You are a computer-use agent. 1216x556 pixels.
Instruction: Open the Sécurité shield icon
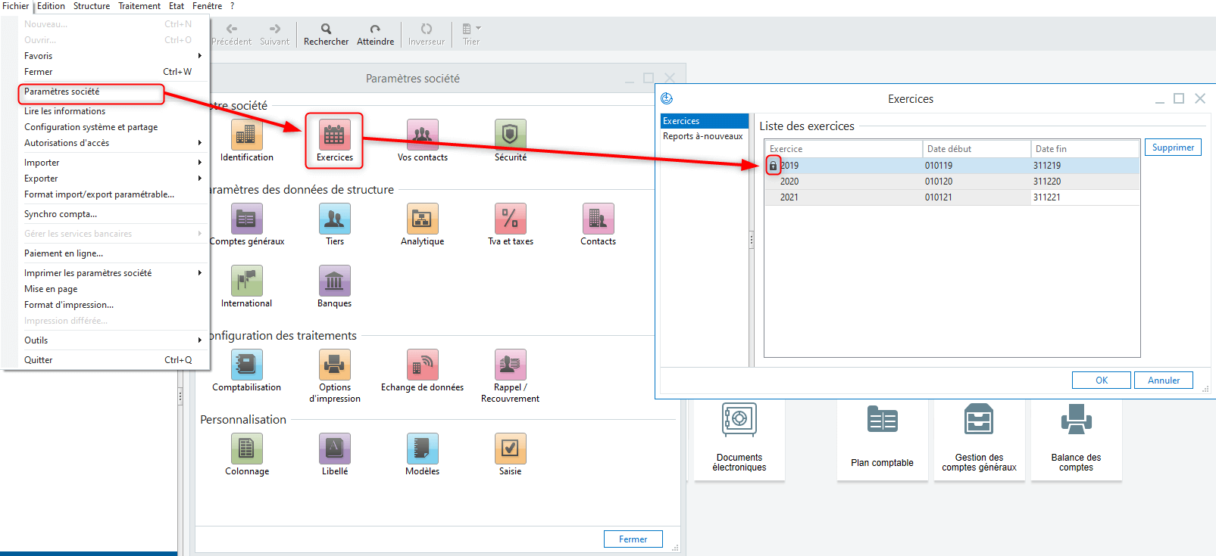pos(510,135)
